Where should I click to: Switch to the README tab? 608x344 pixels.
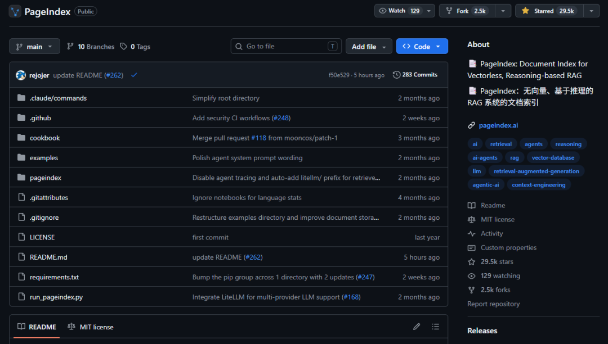[x=37, y=327]
